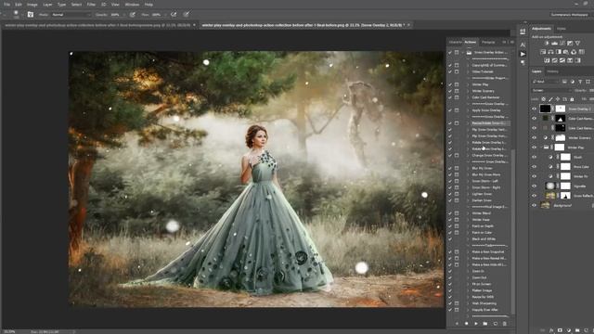Add a Channel Mixer adjustment

tap(574, 52)
